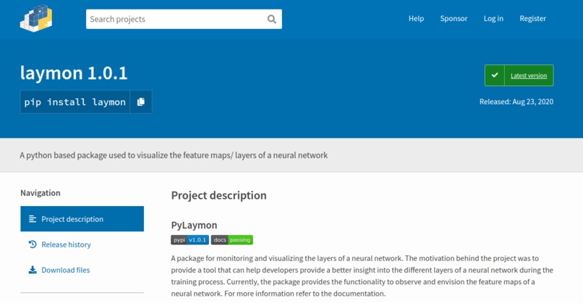This screenshot has height=303, width=583.
Task: Click the Latest version button
Action: pos(519,75)
